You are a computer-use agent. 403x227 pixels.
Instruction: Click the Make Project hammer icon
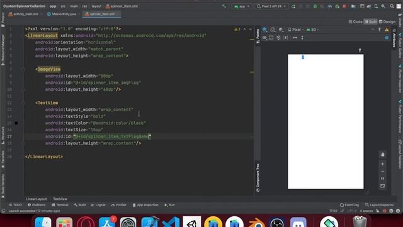coord(224,6)
